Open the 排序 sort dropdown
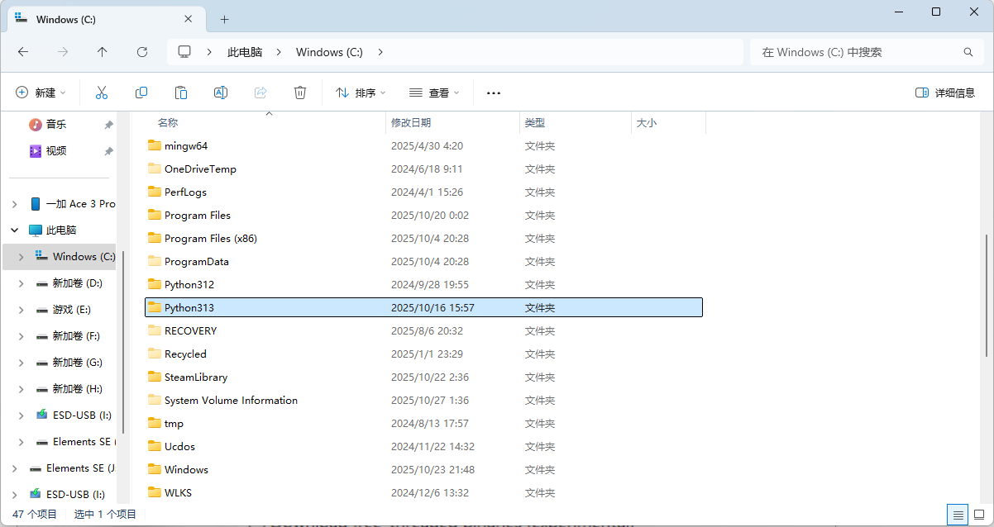 click(x=361, y=93)
